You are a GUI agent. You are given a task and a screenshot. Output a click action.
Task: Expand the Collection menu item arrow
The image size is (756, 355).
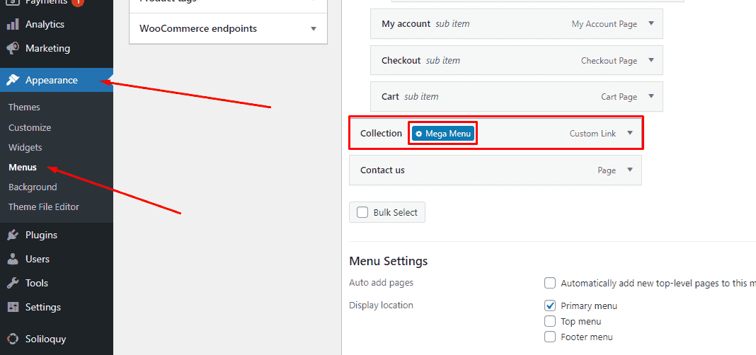coord(630,133)
